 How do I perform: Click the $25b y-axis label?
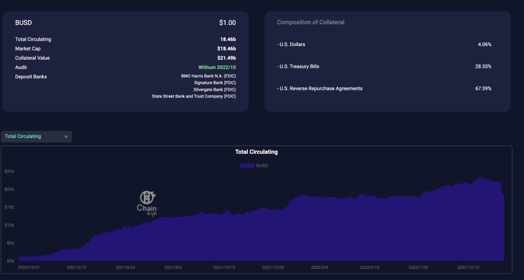(9, 171)
